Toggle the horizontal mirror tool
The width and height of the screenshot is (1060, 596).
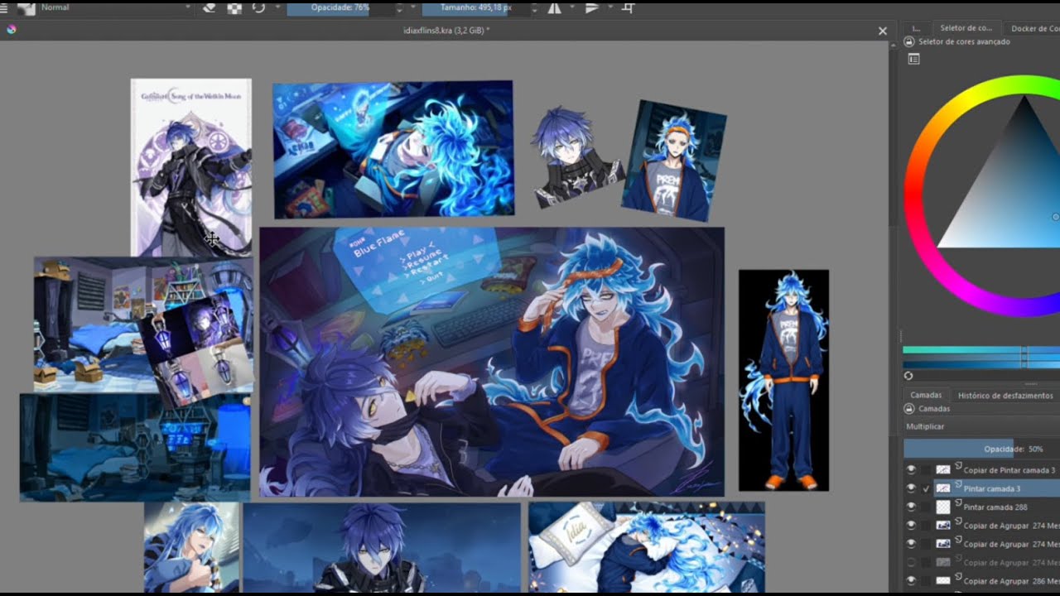(x=554, y=7)
